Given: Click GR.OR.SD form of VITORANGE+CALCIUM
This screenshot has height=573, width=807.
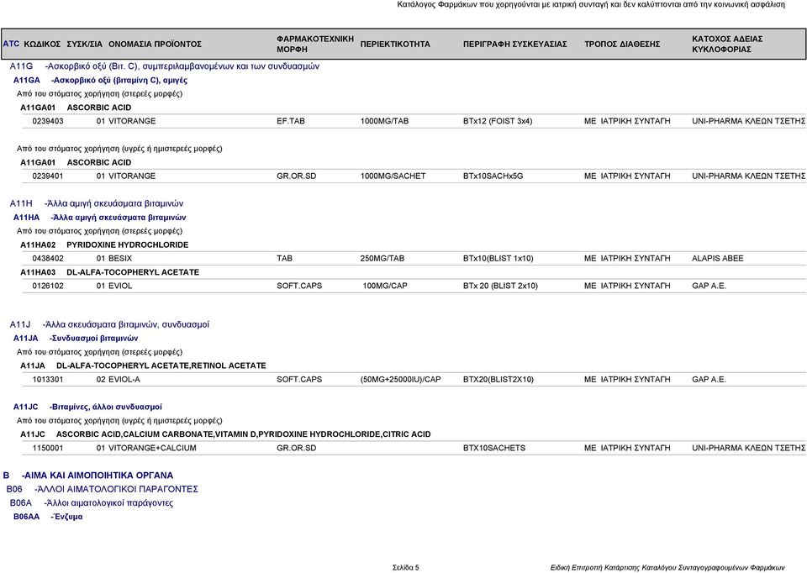Looking at the screenshot, I should point(296,448).
